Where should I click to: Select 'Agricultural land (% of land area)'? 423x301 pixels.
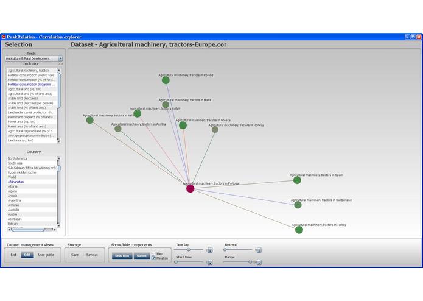32,94
